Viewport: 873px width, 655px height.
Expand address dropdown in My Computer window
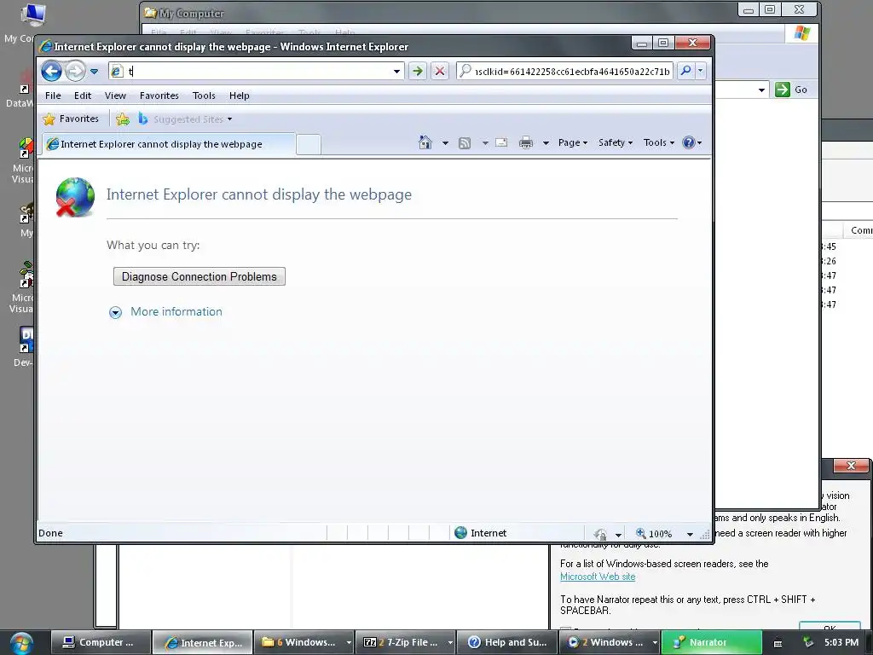[x=761, y=90]
